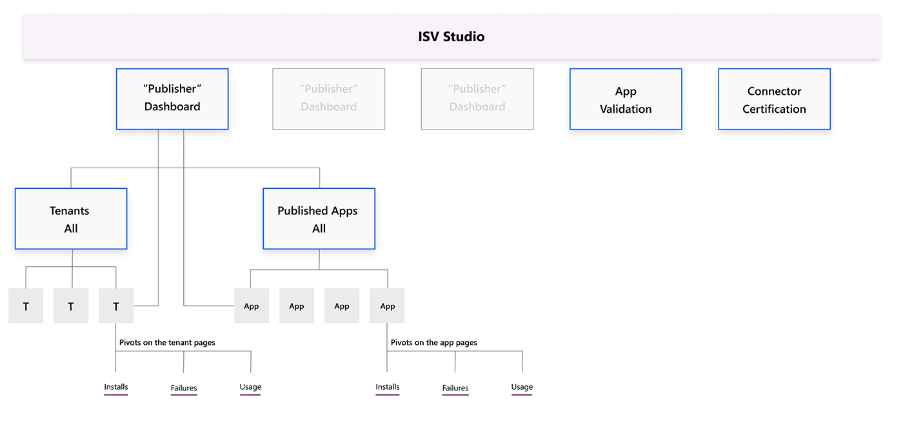The image size is (903, 444).
Task: Select the first App tile under Published Apps
Action: (252, 305)
